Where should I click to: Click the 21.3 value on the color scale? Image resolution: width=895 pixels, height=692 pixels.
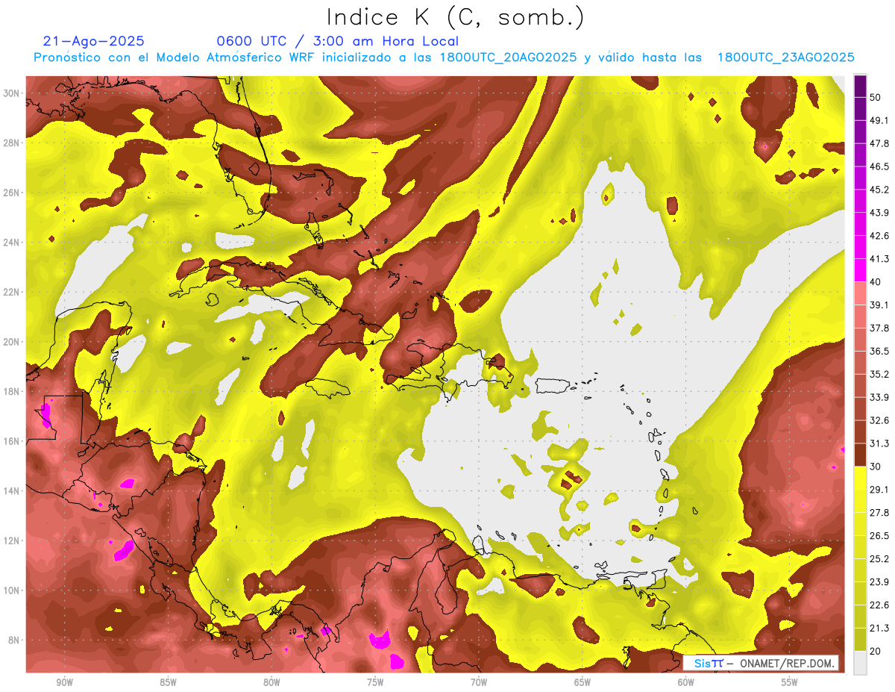(x=879, y=628)
